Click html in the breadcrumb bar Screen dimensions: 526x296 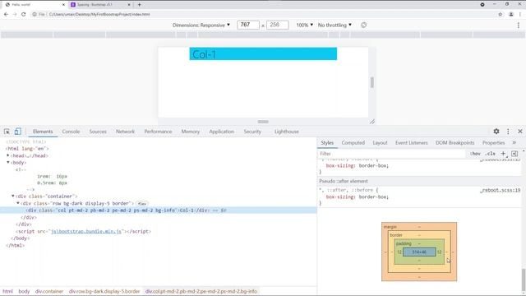coord(7,291)
